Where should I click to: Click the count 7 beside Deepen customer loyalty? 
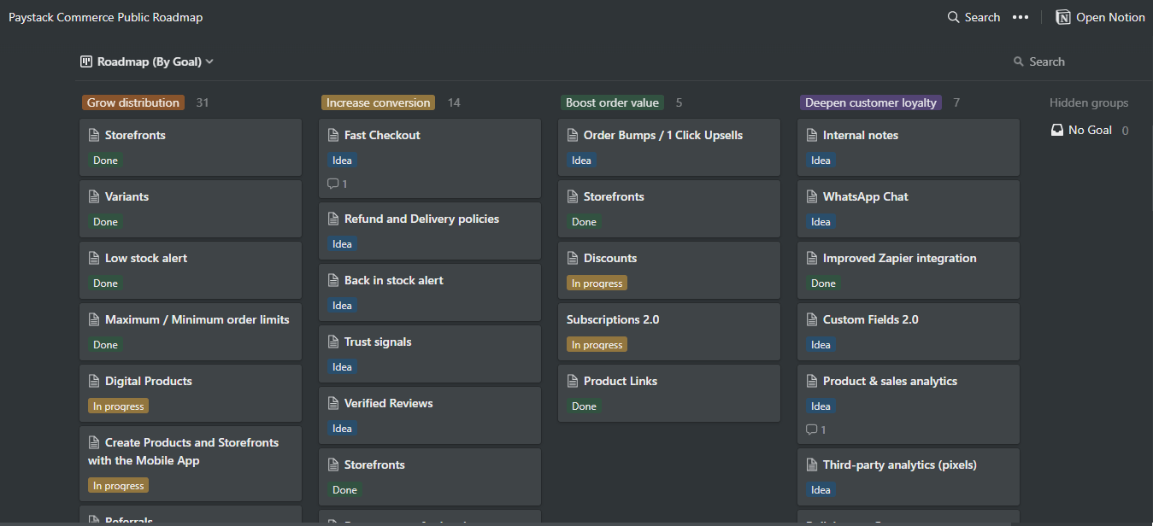coord(956,102)
